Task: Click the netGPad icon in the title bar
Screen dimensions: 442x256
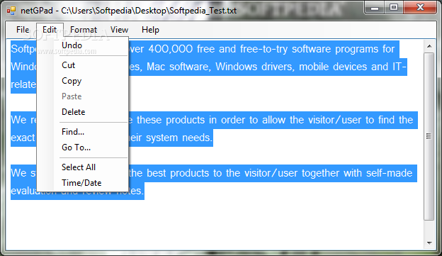Action: (x=11, y=11)
